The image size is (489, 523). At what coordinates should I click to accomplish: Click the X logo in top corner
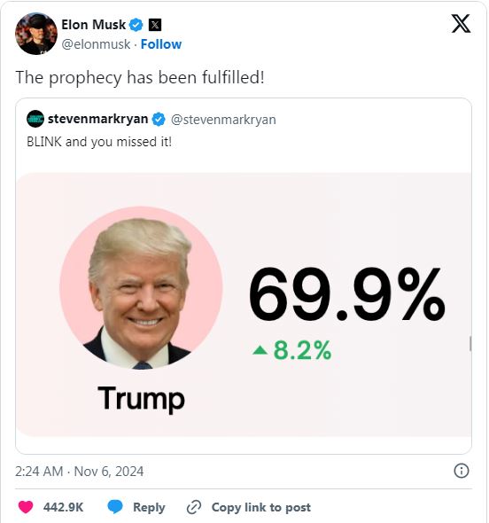[x=461, y=24]
